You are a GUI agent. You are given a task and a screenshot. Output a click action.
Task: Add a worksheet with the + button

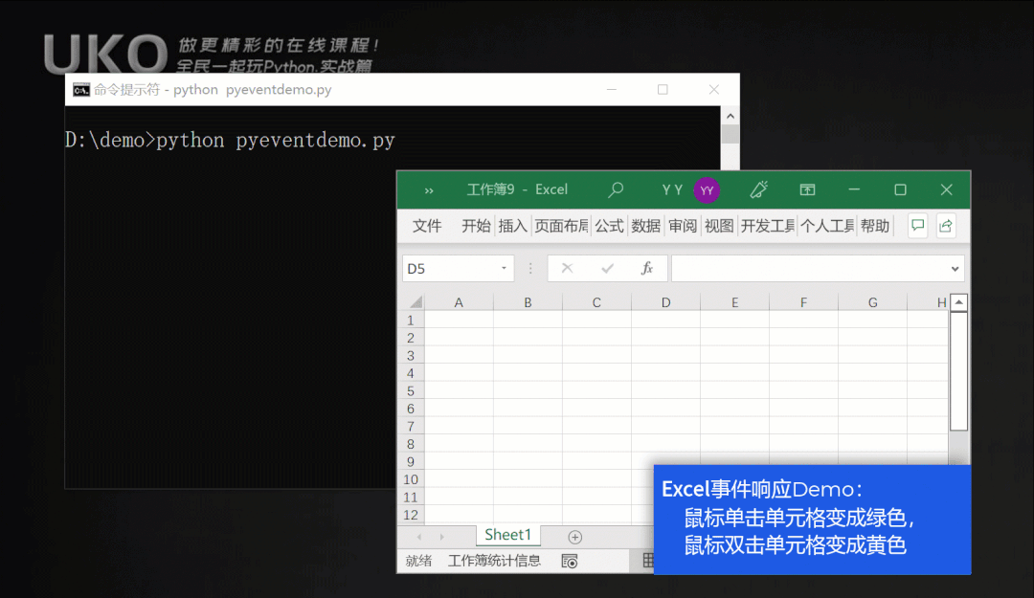click(x=574, y=537)
